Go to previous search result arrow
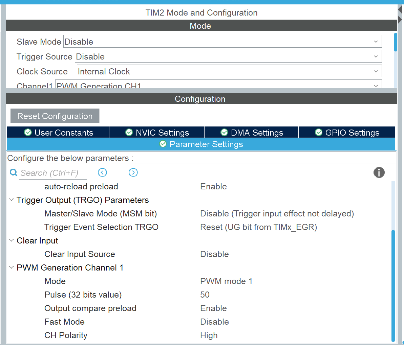Viewport: 404px width, 350px height. (102, 173)
